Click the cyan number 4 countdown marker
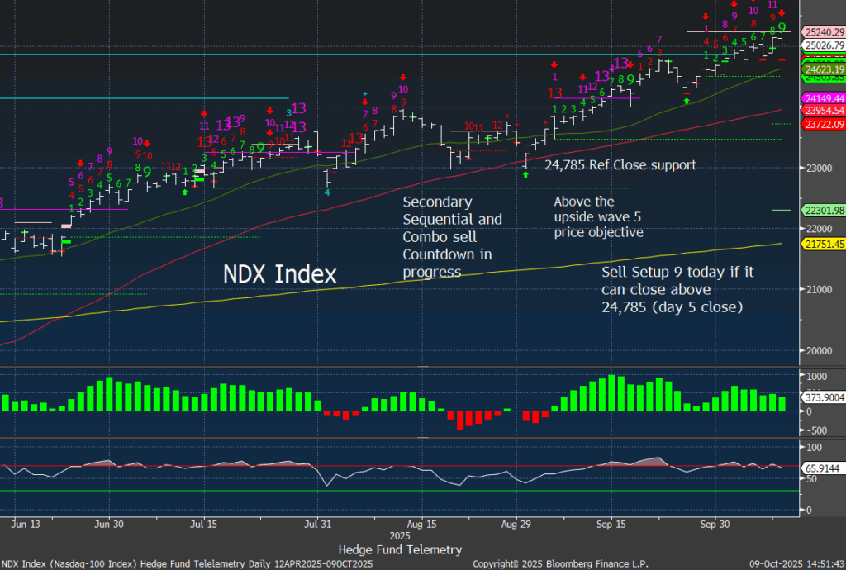This screenshot has height=570, width=846. pos(326,192)
